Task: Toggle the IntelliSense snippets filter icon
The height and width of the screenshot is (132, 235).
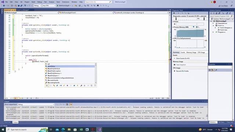Action: [95, 85]
